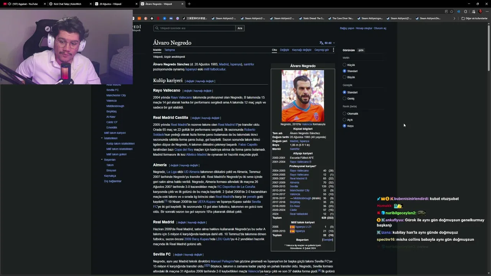Click the browser three-dot settings menu
This screenshot has height=276, width=491.
pyautogui.click(x=487, y=11)
